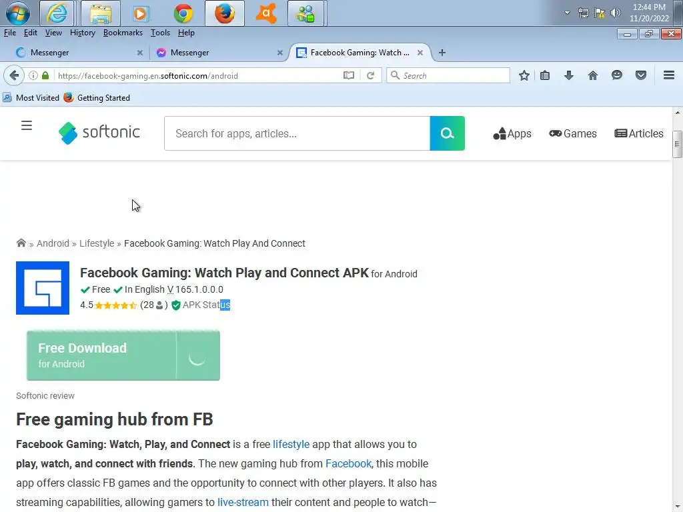The image size is (683, 512).
Task: Open the network tray icon
Action: tap(583, 13)
